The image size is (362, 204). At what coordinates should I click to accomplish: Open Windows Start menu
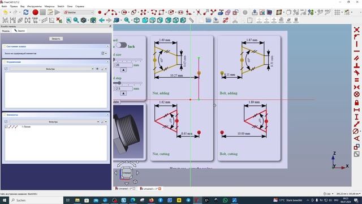point(4,200)
